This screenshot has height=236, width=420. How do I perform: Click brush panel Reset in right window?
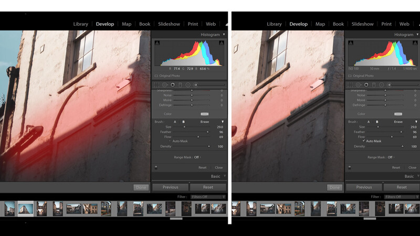tap(396, 167)
